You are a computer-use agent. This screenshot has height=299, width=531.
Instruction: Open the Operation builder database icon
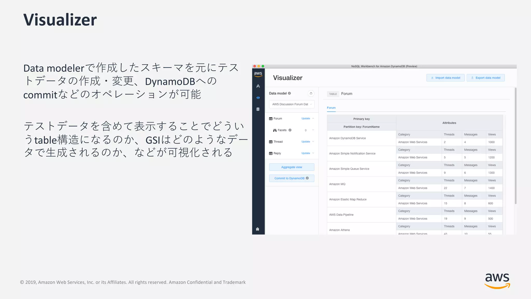tap(258, 109)
